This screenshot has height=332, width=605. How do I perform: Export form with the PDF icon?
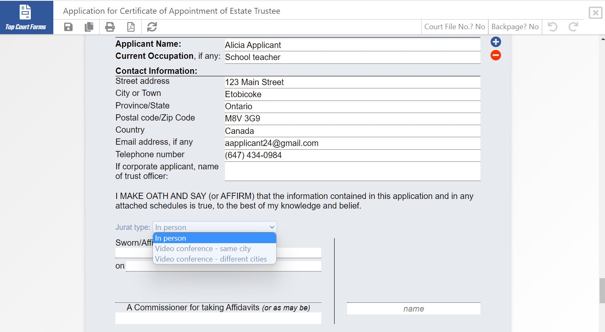coord(131,27)
